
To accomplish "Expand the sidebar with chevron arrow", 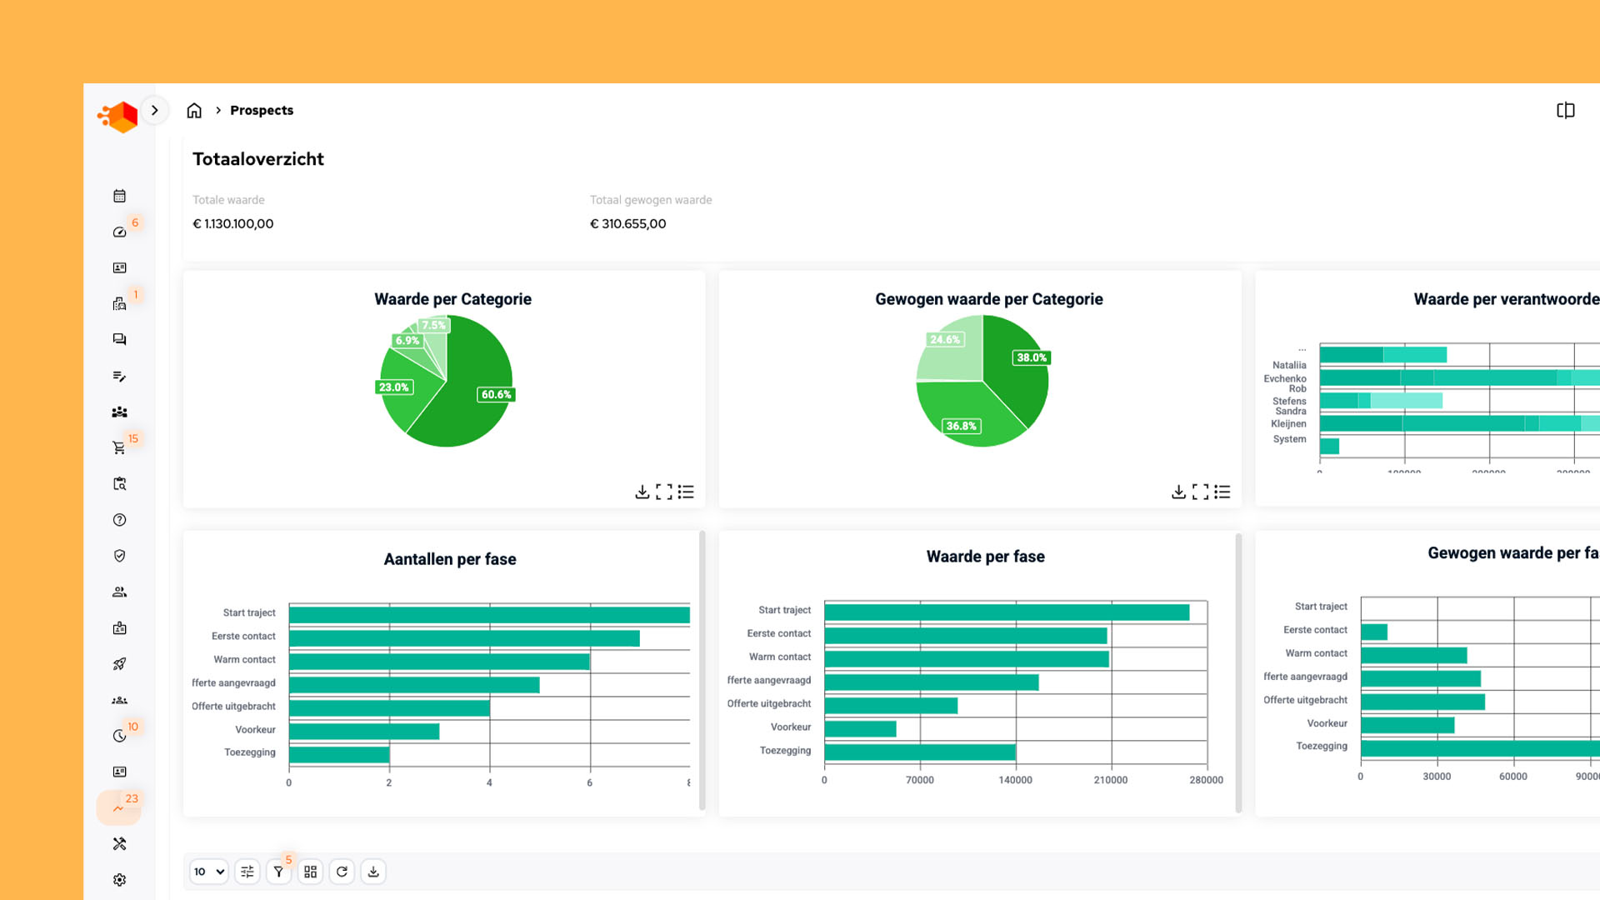I will tap(155, 110).
